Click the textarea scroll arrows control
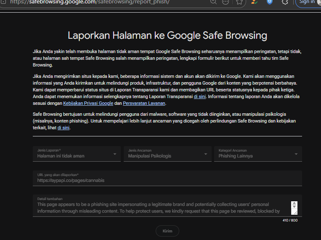Screen dimensions: 321x240 click(294, 205)
